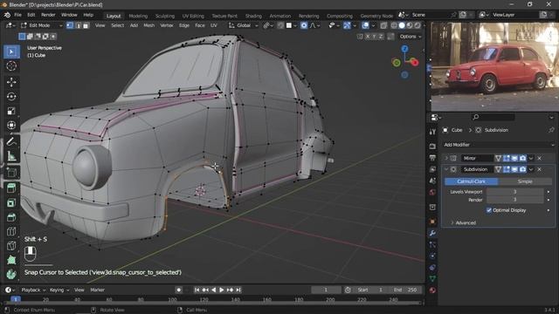Open the Material properties tab
Viewport: 559px width, 314px height.
point(432,290)
